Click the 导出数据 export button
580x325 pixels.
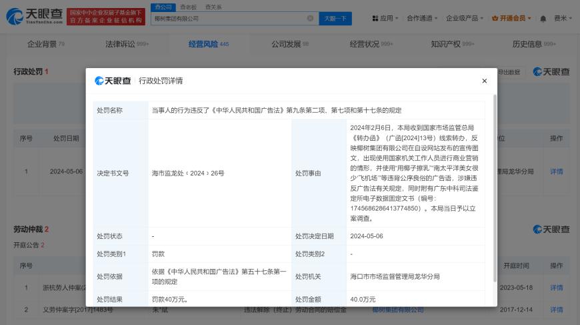tap(509, 72)
